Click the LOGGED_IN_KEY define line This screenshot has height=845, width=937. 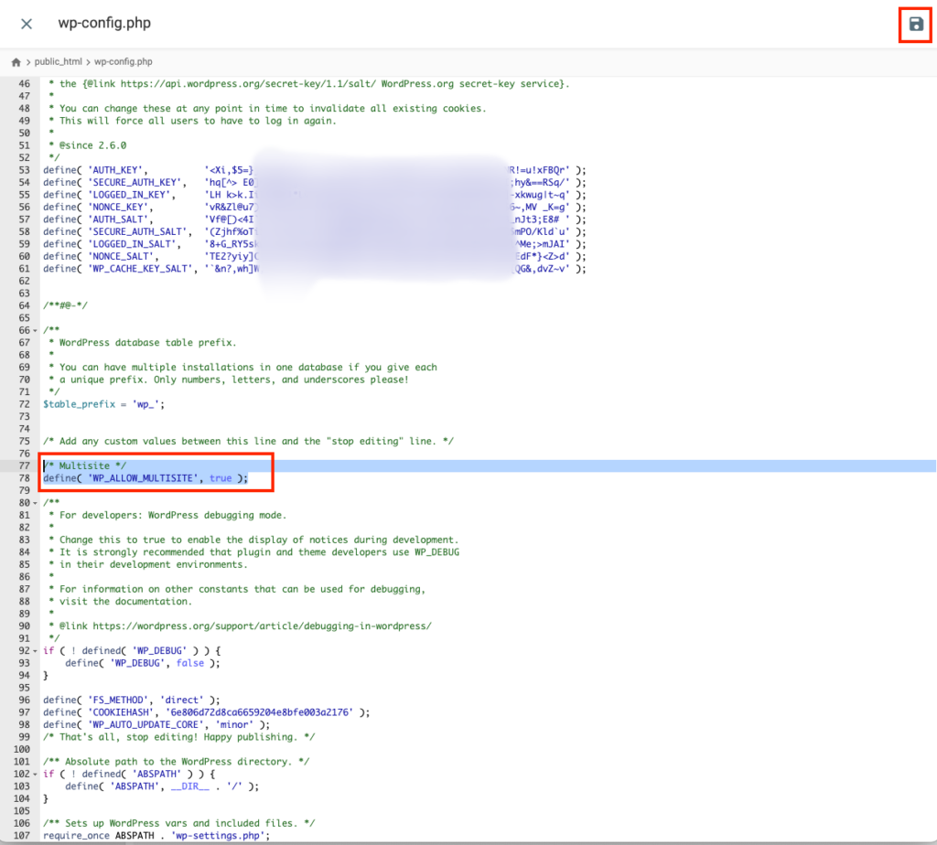pos(315,195)
